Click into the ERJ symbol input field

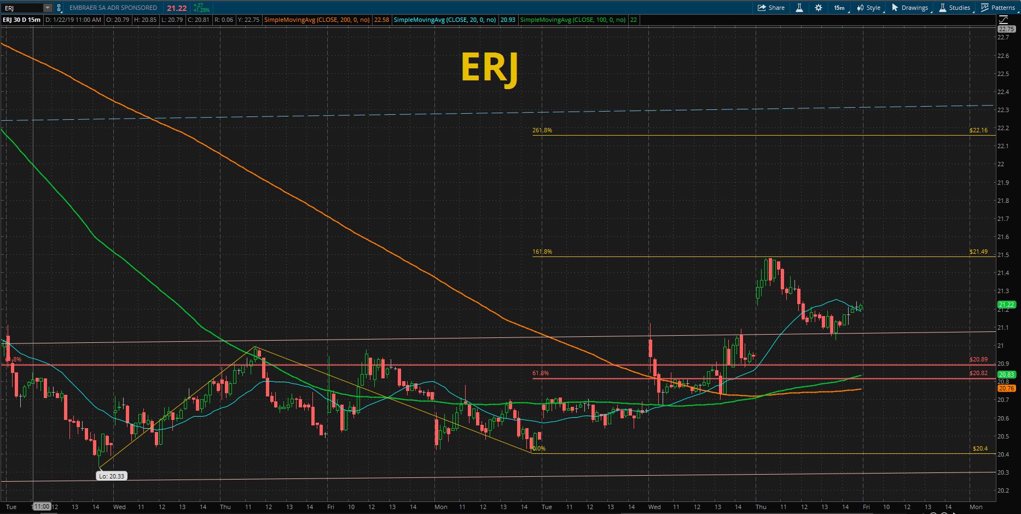(x=22, y=8)
